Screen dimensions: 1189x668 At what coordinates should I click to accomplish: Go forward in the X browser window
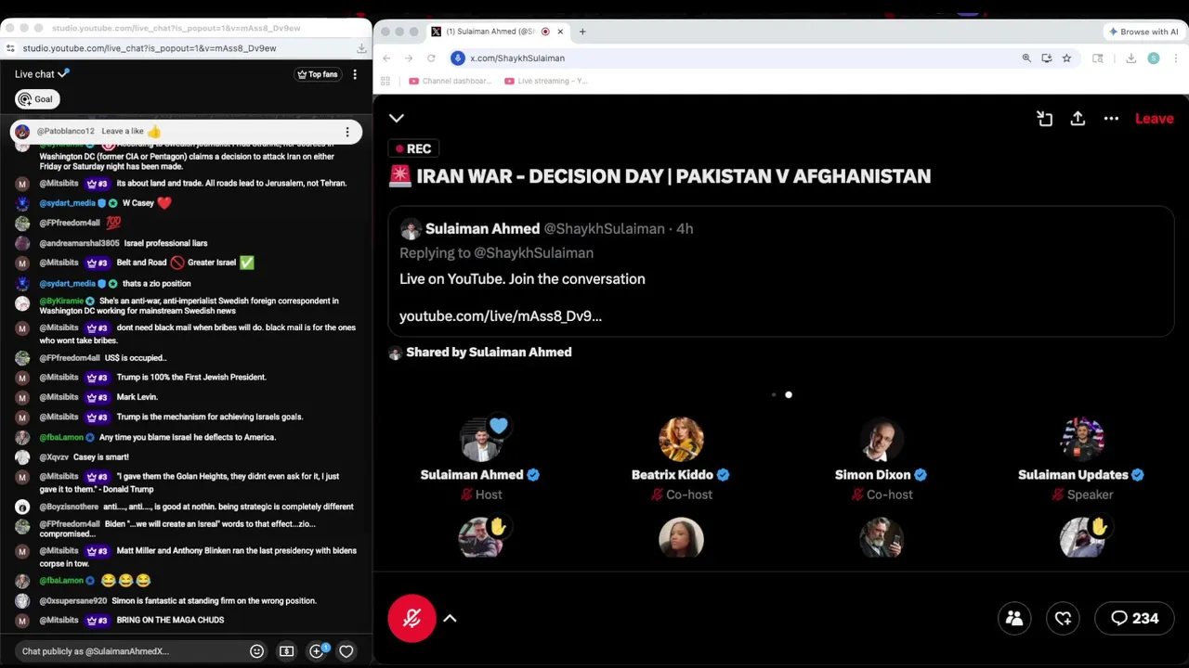(409, 58)
